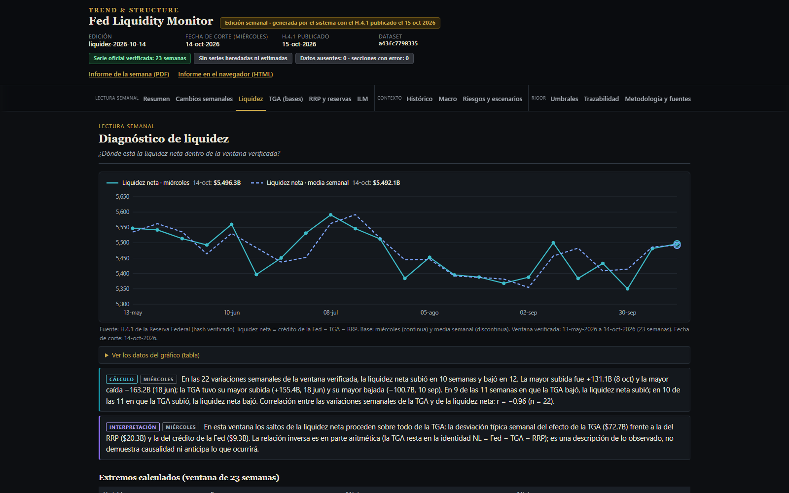Select the Liquidez tab
The width and height of the screenshot is (789, 493).
click(251, 99)
